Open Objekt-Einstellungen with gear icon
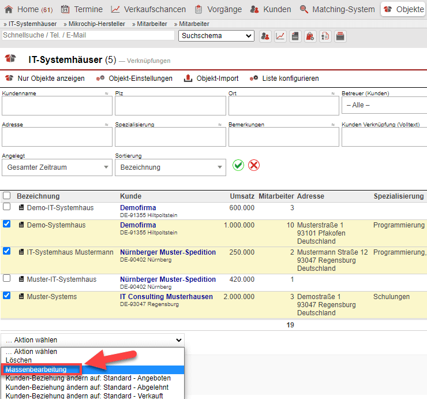 pos(134,79)
